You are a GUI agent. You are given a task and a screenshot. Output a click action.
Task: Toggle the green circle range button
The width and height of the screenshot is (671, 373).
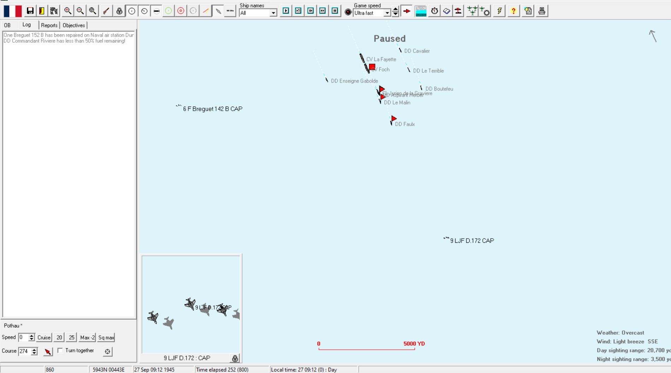pyautogui.click(x=168, y=11)
